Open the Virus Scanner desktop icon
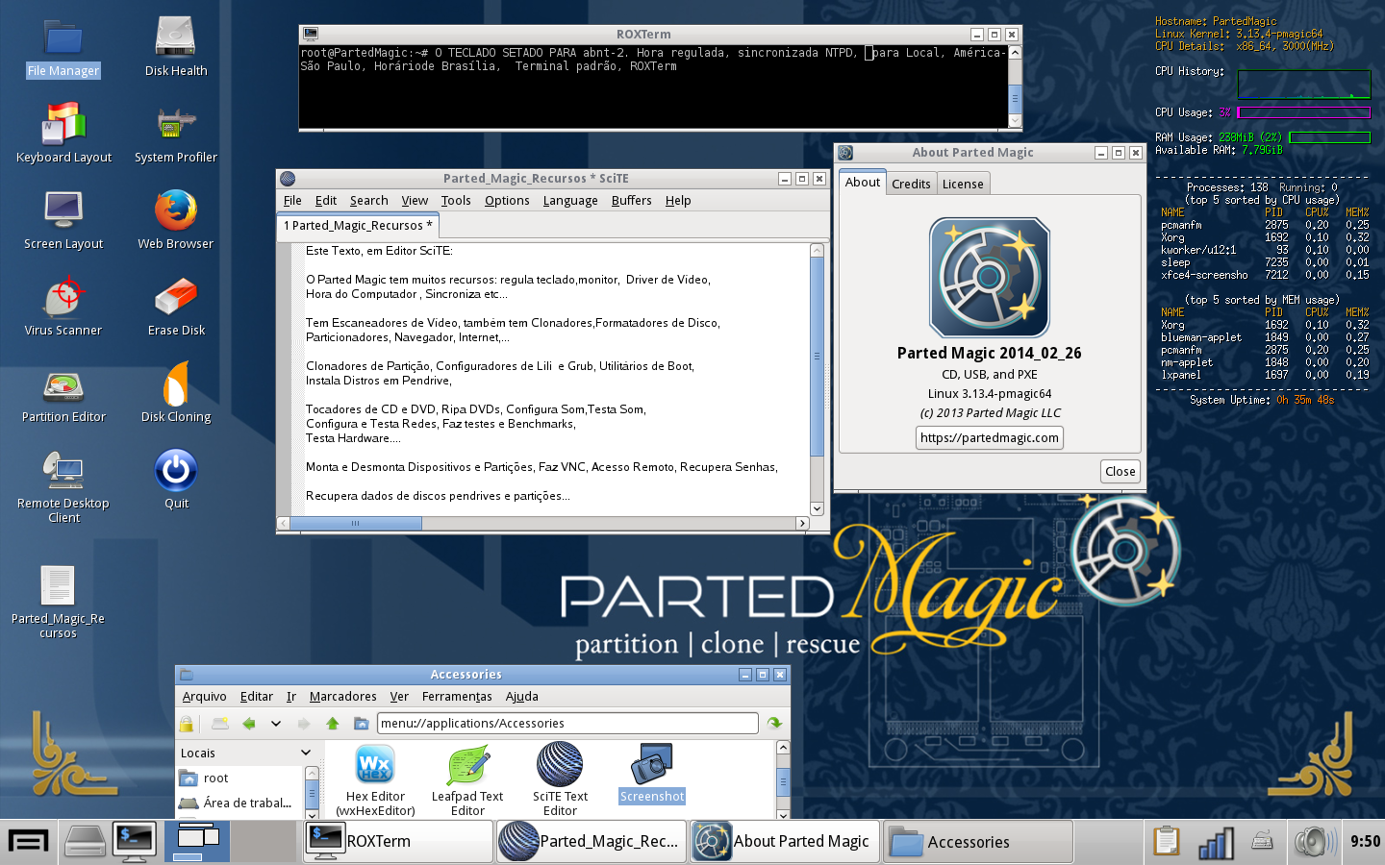Viewport: 1385px width, 865px height. point(63,308)
